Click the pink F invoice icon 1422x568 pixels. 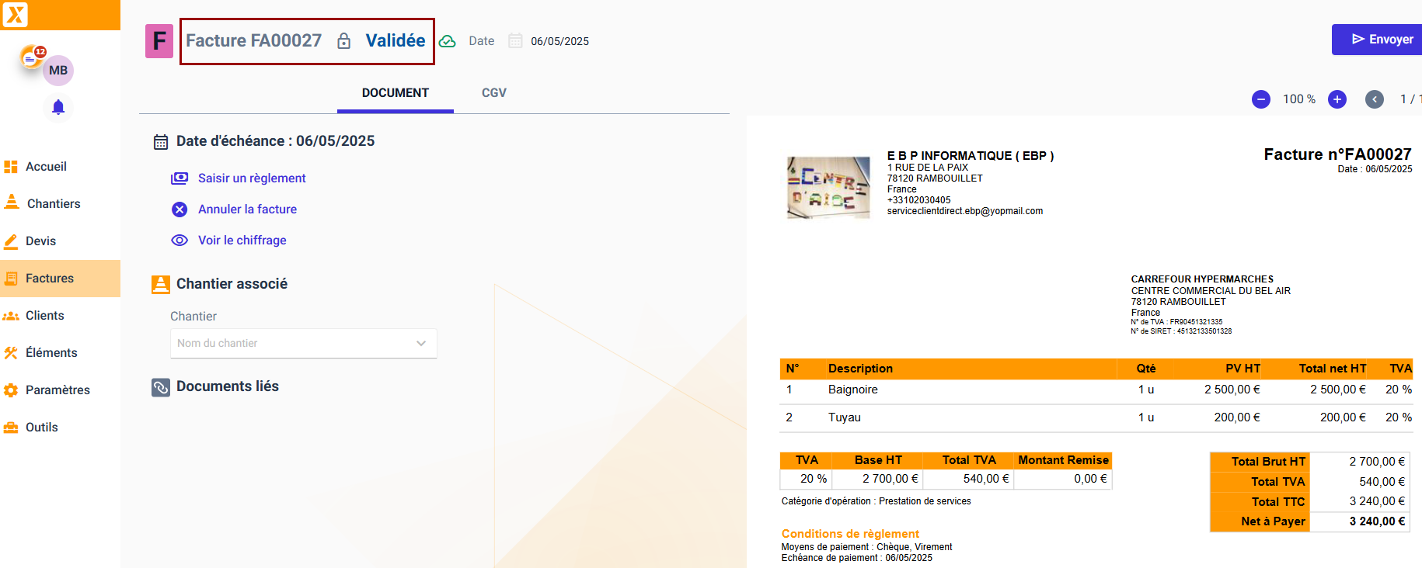tap(159, 41)
